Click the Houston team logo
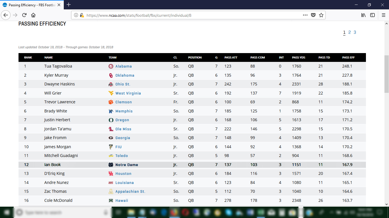The height and width of the screenshot is (218, 389). 111,174
